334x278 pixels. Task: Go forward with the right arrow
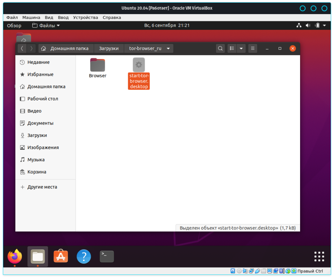31,48
